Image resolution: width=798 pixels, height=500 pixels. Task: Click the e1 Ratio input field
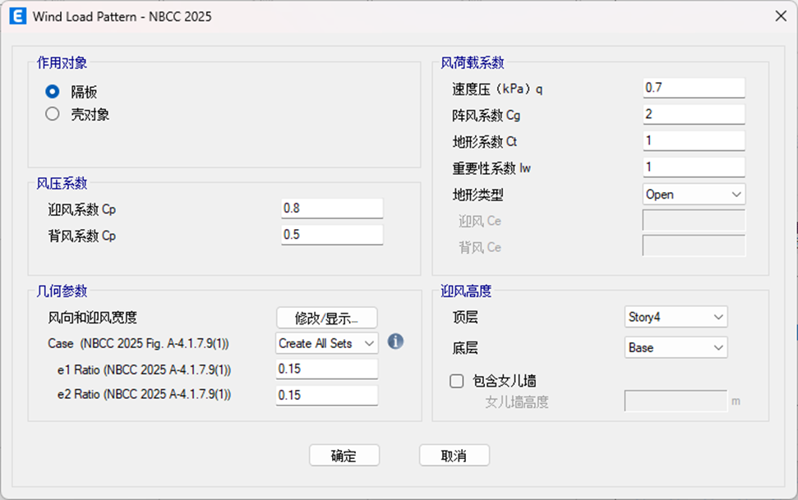[x=326, y=369]
